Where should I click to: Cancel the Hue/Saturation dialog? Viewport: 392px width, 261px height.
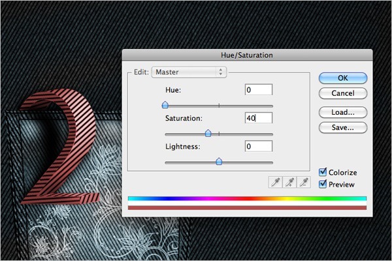[343, 93]
